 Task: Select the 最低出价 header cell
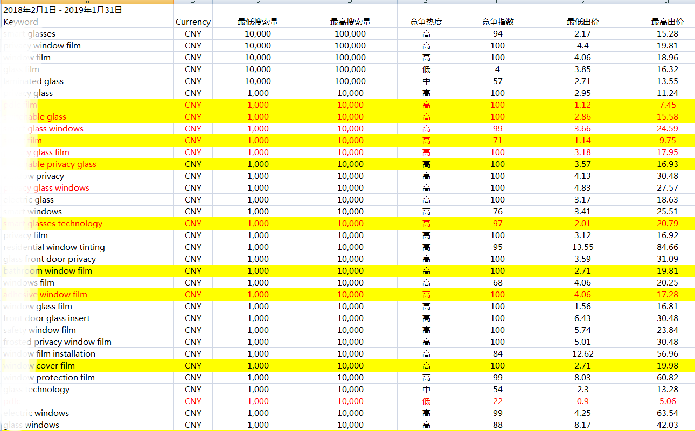tap(582, 22)
